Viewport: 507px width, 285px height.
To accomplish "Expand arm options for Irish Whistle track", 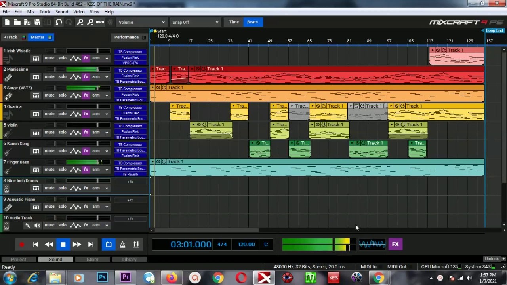I will click(107, 59).
